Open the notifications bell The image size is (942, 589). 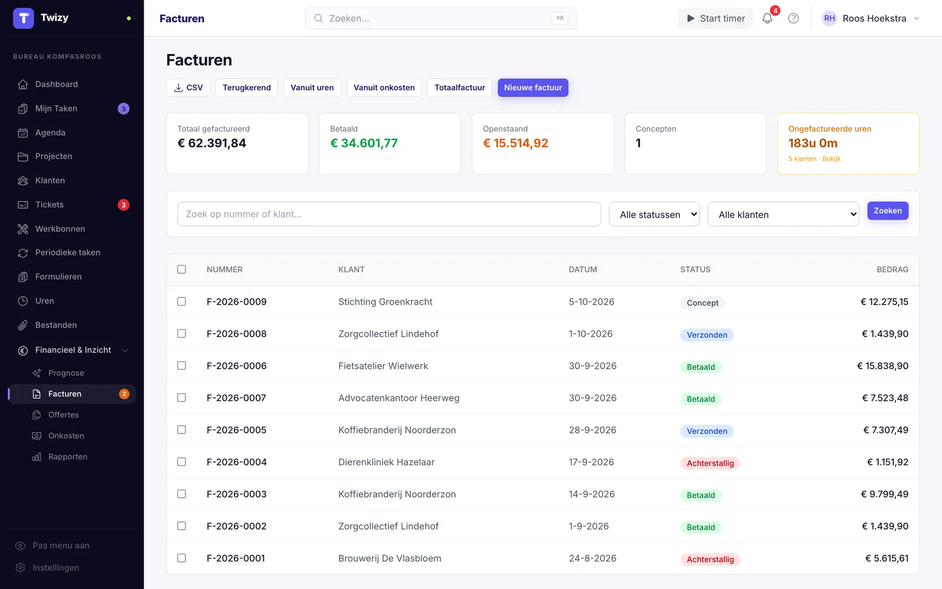(767, 18)
